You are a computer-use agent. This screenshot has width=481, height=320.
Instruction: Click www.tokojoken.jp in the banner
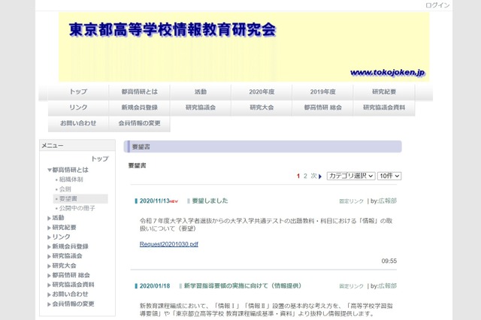point(388,73)
